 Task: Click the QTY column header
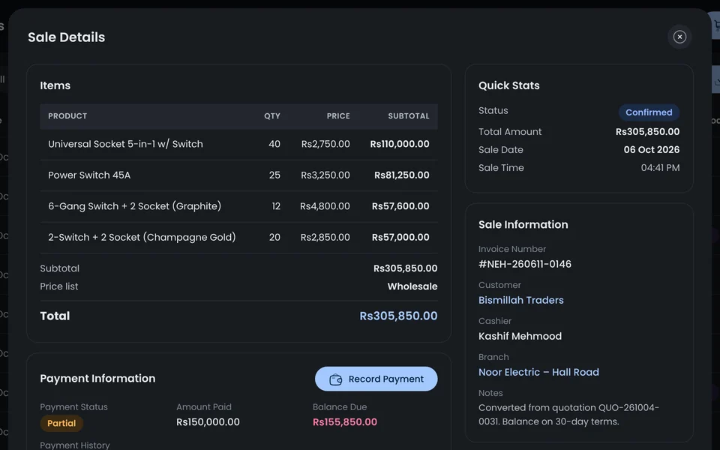pos(271,116)
